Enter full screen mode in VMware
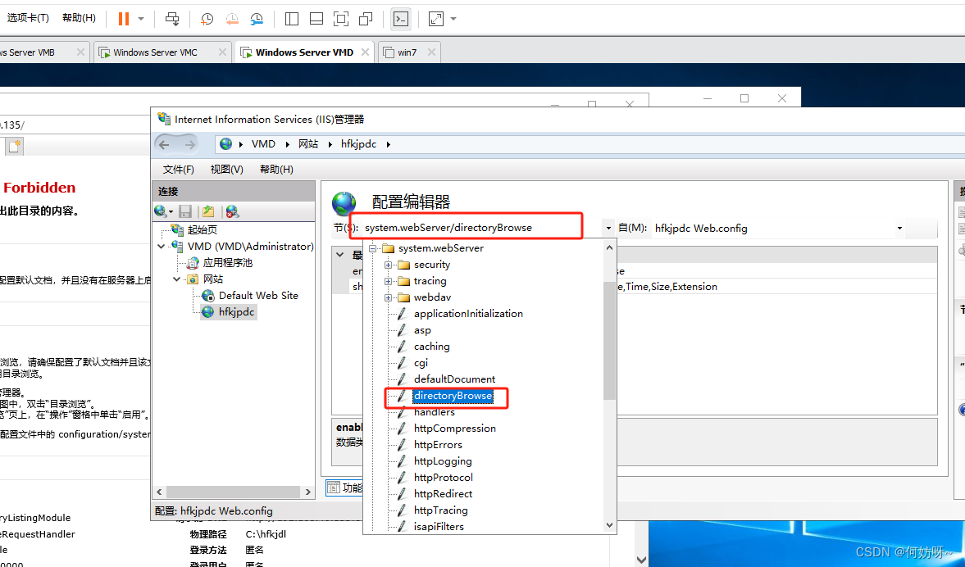965x567 pixels. click(x=341, y=18)
